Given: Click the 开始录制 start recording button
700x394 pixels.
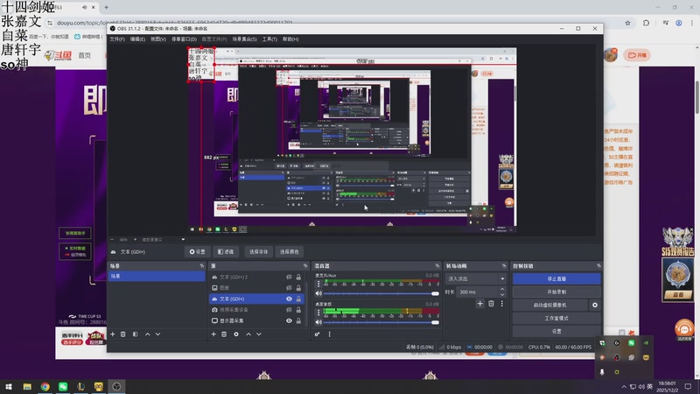Looking at the screenshot, I should tap(556, 292).
